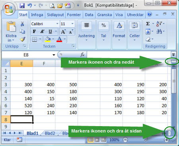Click the 100% zoom level
Viewport: 179px width, 146px height.
(x=115, y=140)
